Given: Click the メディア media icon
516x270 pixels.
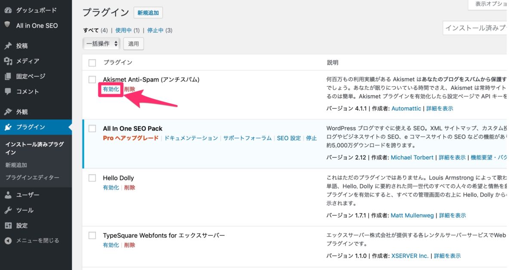Looking at the screenshot, I should pos(8,61).
